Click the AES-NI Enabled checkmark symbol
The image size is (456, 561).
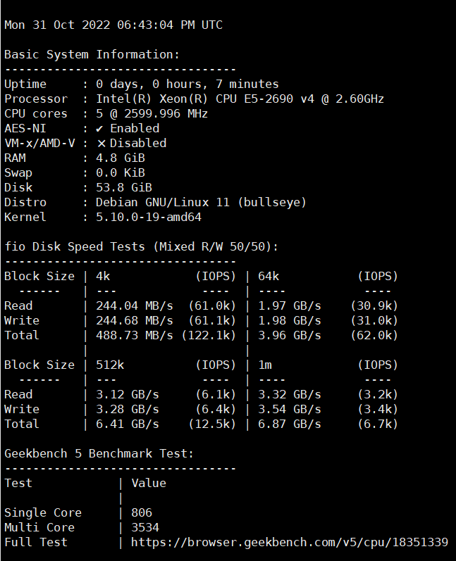(100, 128)
